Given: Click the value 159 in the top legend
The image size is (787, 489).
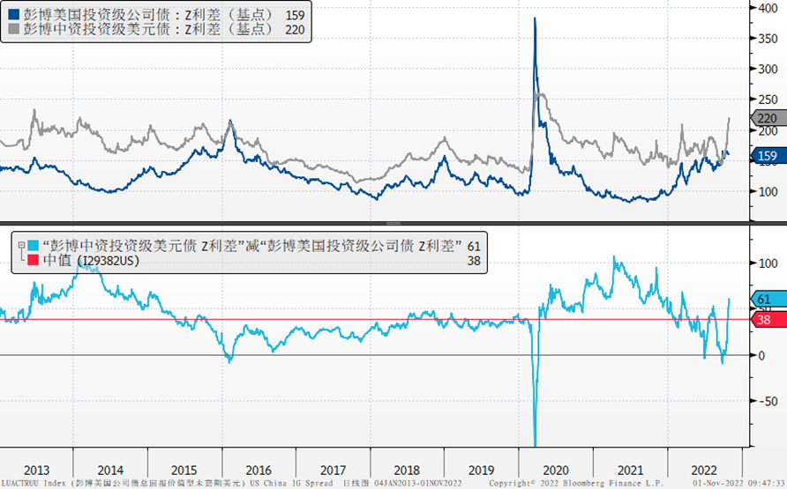Looking at the screenshot, I should [295, 16].
